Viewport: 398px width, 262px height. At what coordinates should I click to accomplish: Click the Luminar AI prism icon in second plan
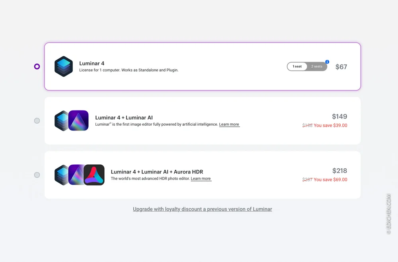pos(78,120)
